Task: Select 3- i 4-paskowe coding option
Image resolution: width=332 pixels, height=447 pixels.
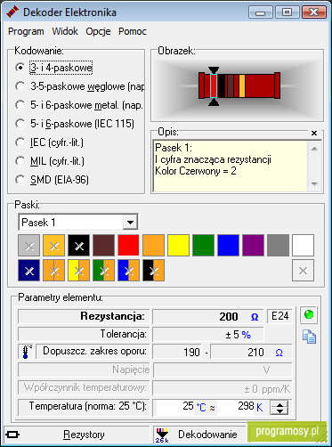Action: (x=54, y=68)
